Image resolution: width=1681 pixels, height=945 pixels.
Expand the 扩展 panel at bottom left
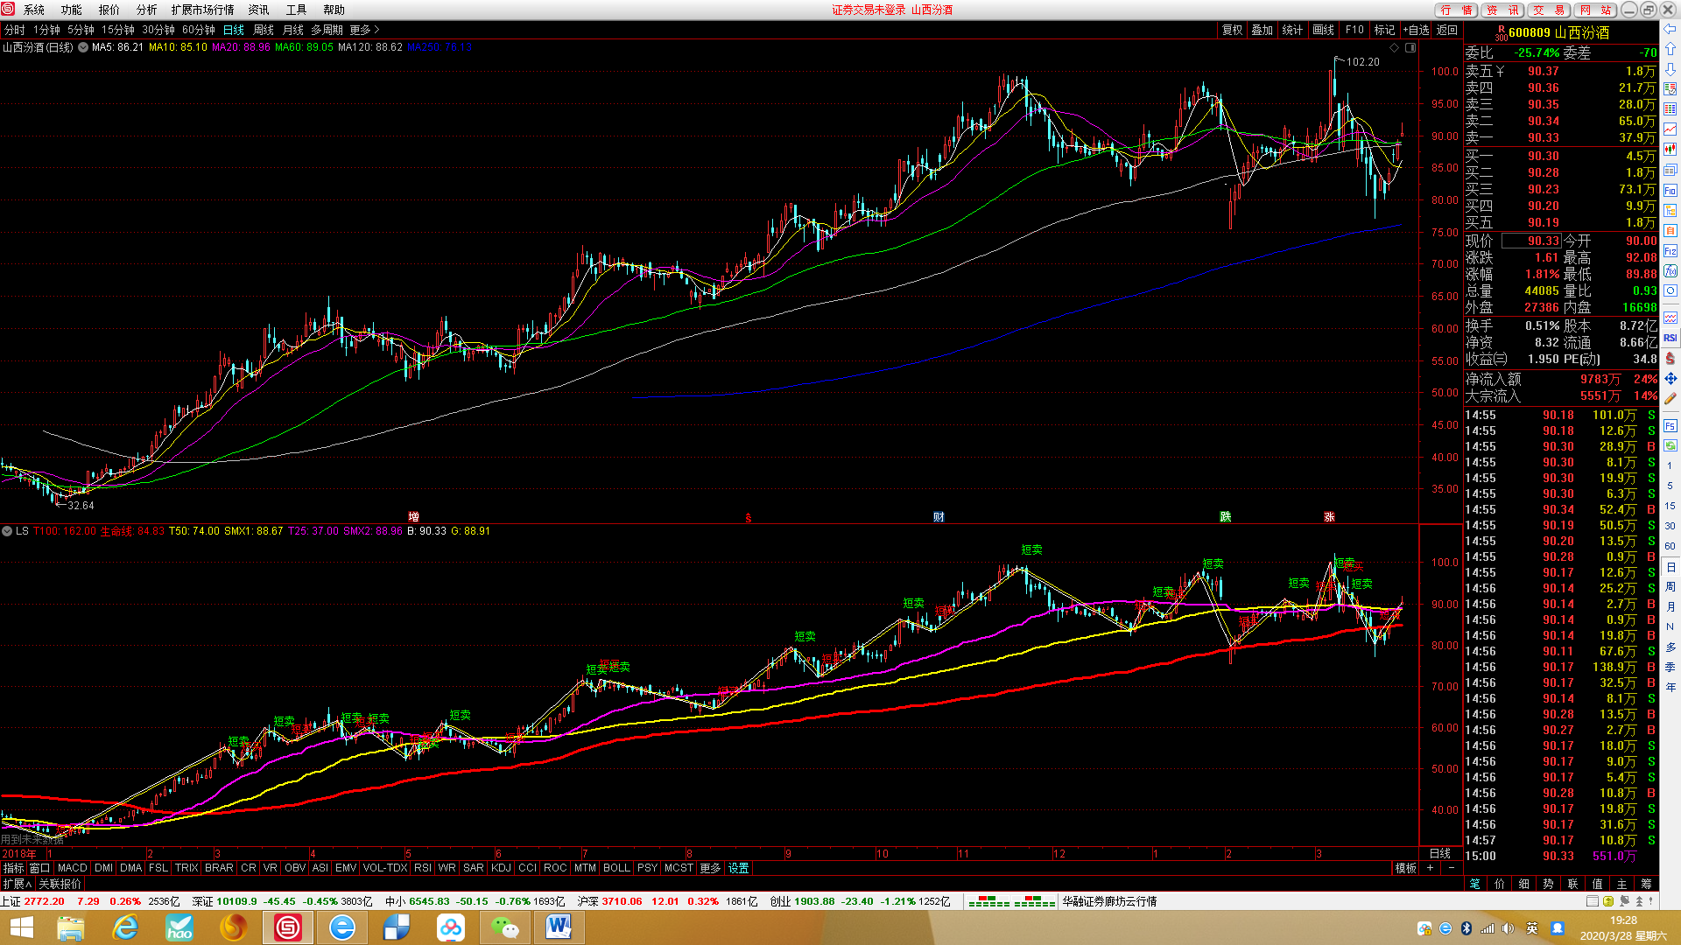coord(17,884)
